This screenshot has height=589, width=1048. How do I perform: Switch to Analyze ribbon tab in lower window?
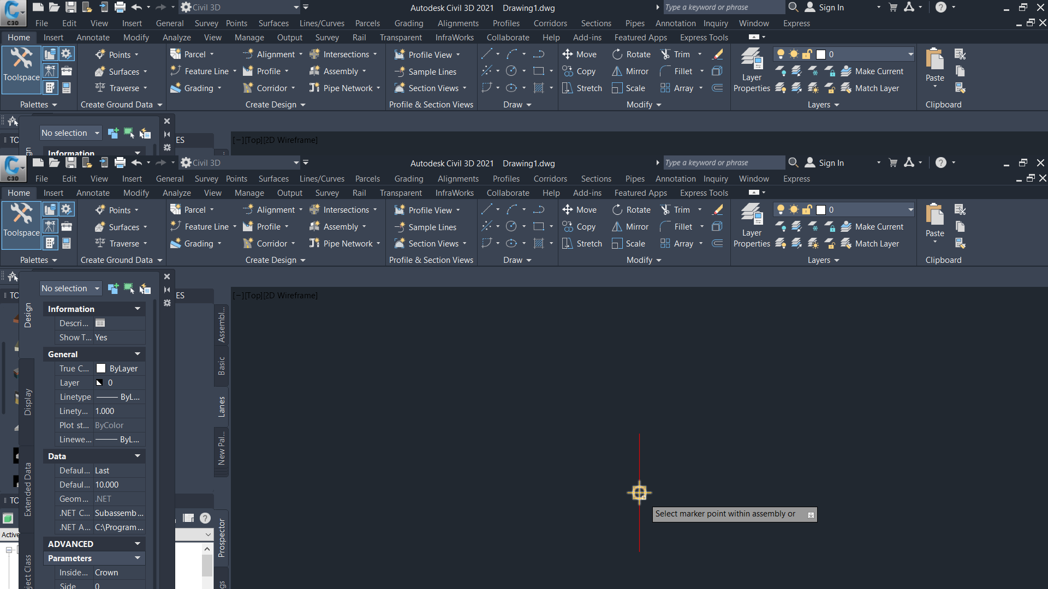pos(176,193)
